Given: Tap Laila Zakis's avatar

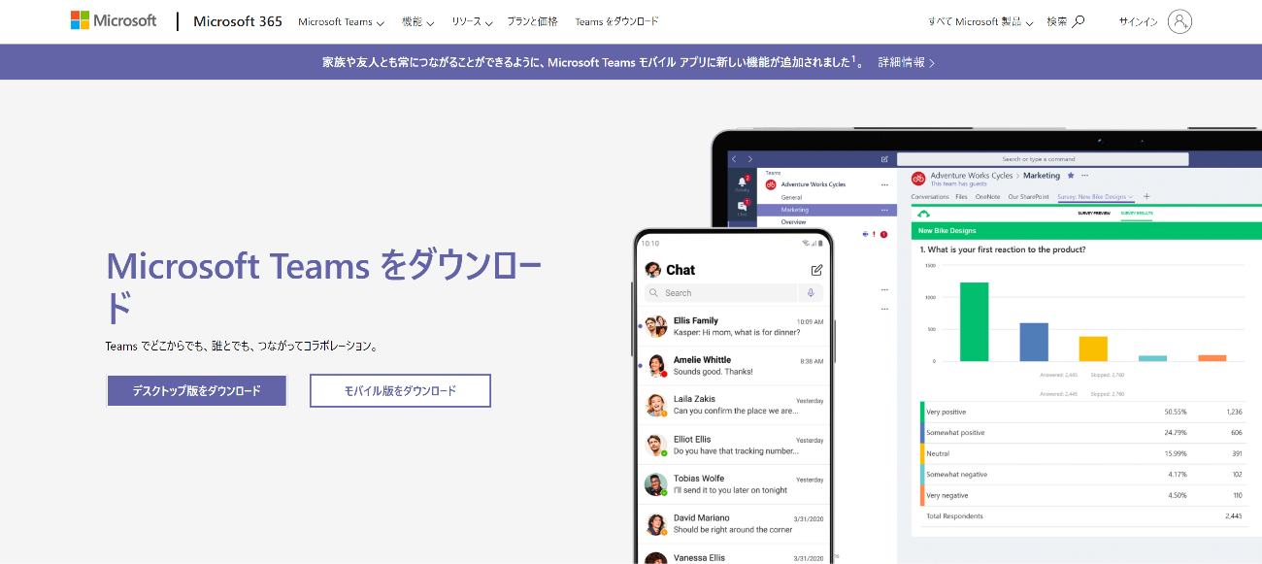Looking at the screenshot, I should coord(657,405).
